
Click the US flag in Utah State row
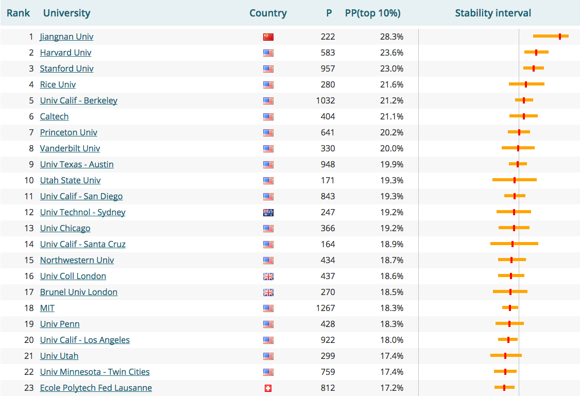coord(268,180)
